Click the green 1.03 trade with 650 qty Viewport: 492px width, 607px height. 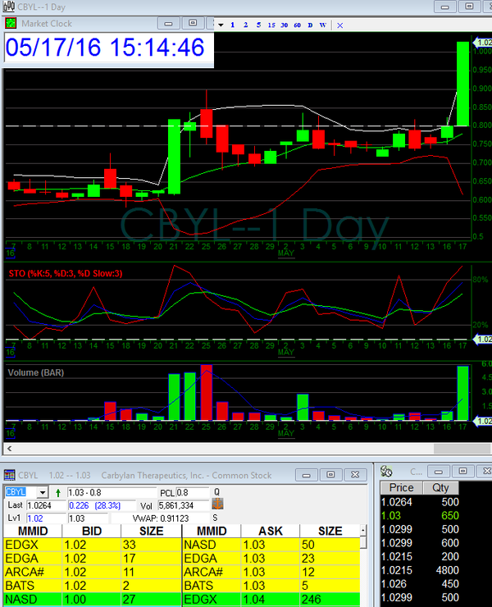coord(420,516)
